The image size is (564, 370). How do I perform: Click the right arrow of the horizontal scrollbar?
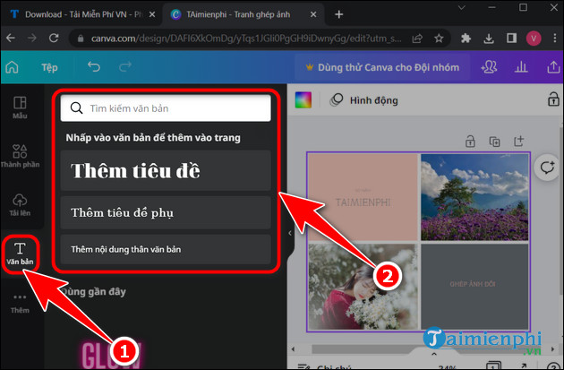point(552,348)
